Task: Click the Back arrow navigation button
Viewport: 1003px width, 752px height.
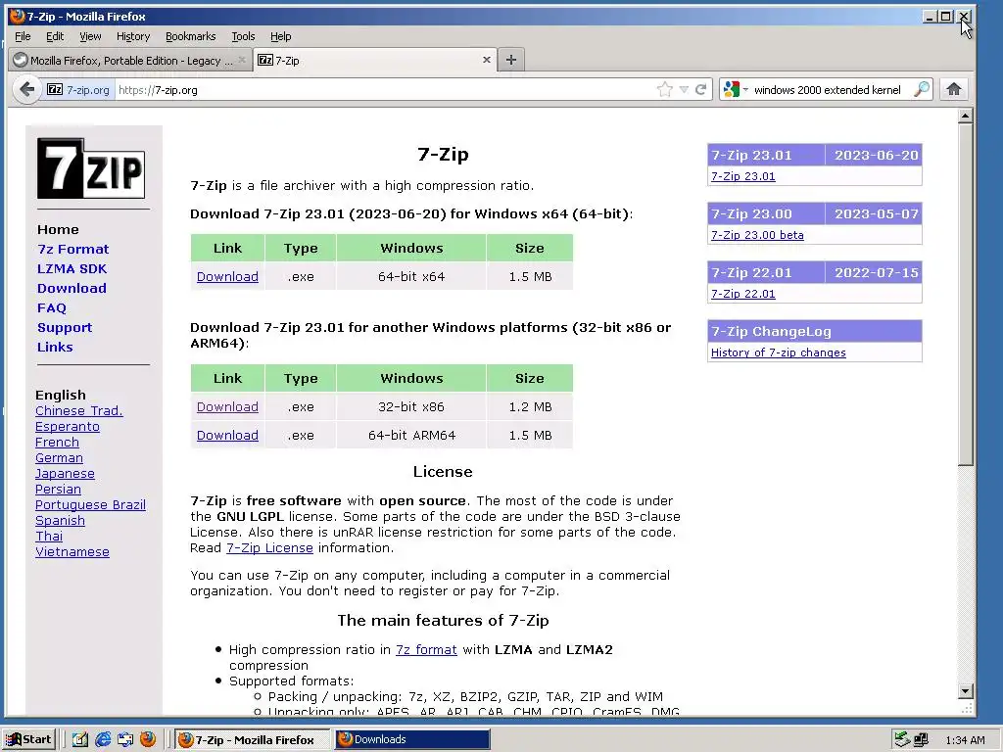Action: 26,89
